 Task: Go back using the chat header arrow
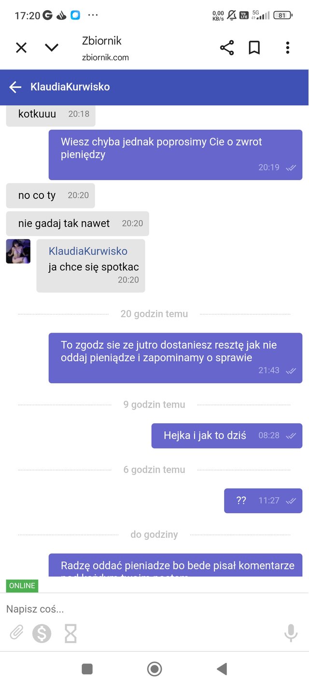(15, 87)
